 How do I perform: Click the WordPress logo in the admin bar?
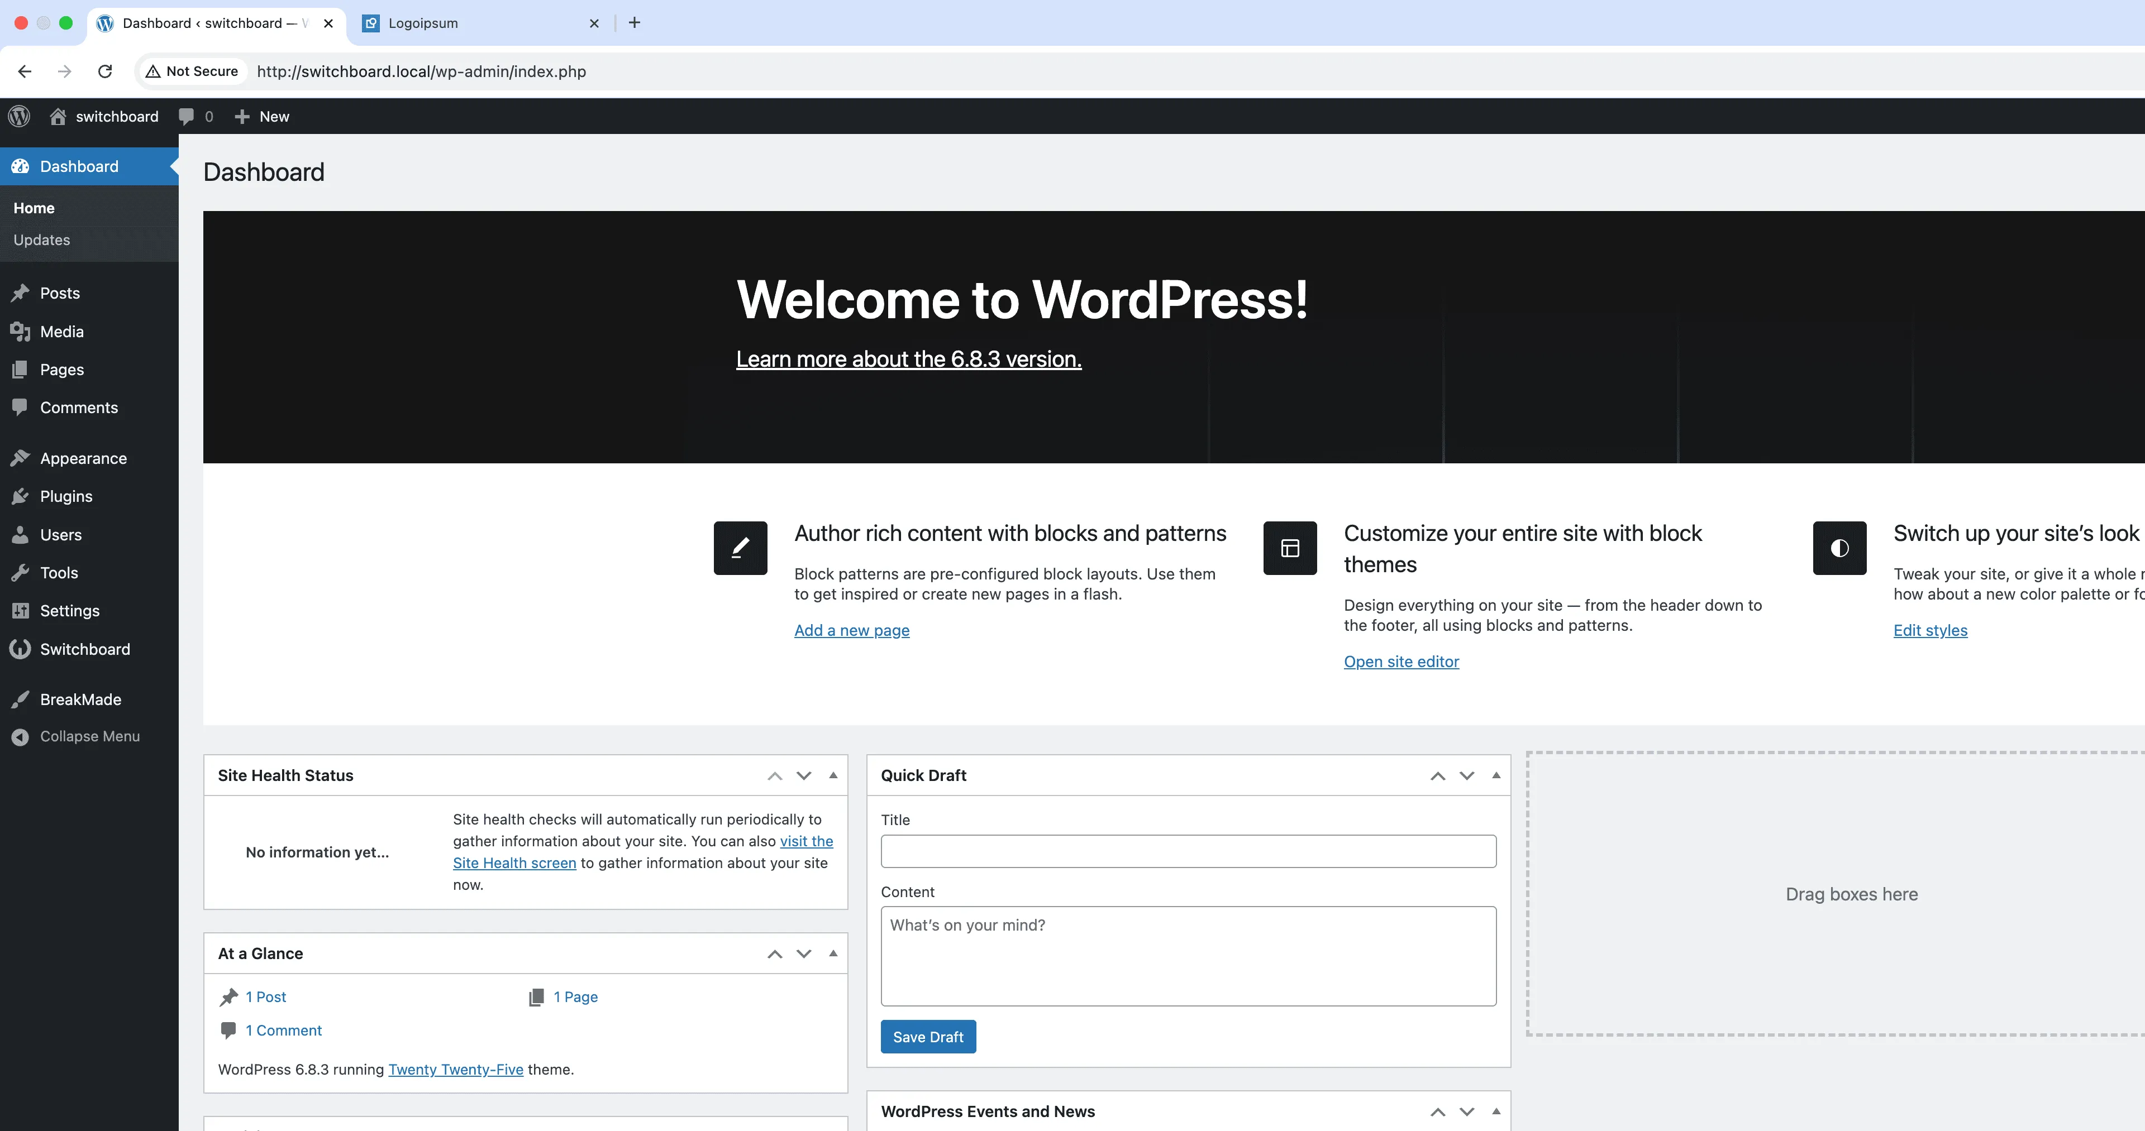coord(18,116)
